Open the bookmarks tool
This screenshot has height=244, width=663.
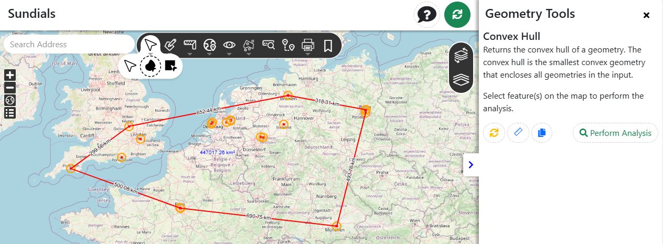tap(328, 46)
